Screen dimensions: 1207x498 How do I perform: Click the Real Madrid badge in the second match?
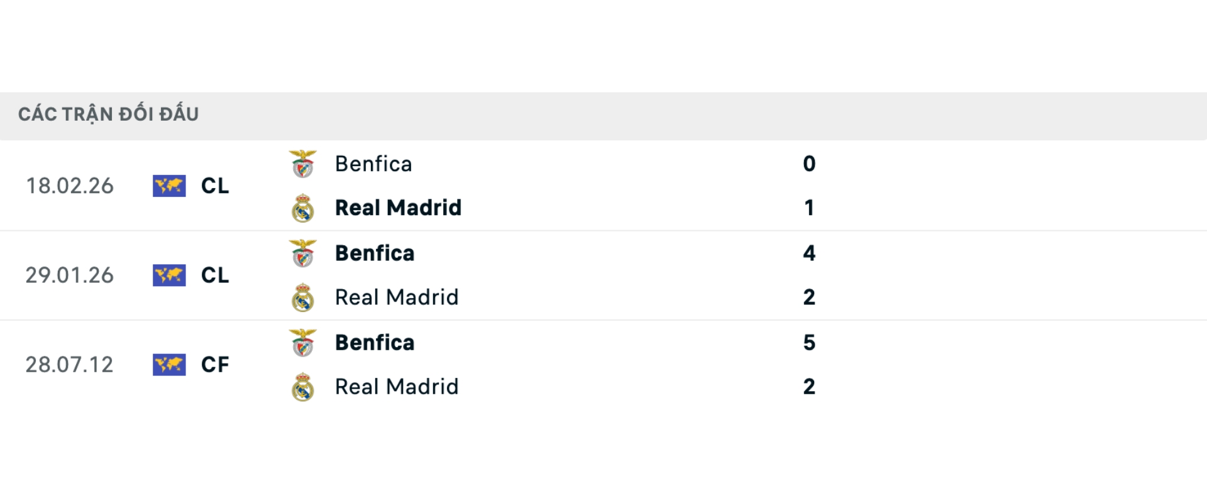point(302,297)
